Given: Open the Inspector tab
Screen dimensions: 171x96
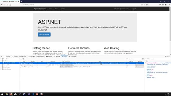Looking at the screenshot, I should pos(7,57).
